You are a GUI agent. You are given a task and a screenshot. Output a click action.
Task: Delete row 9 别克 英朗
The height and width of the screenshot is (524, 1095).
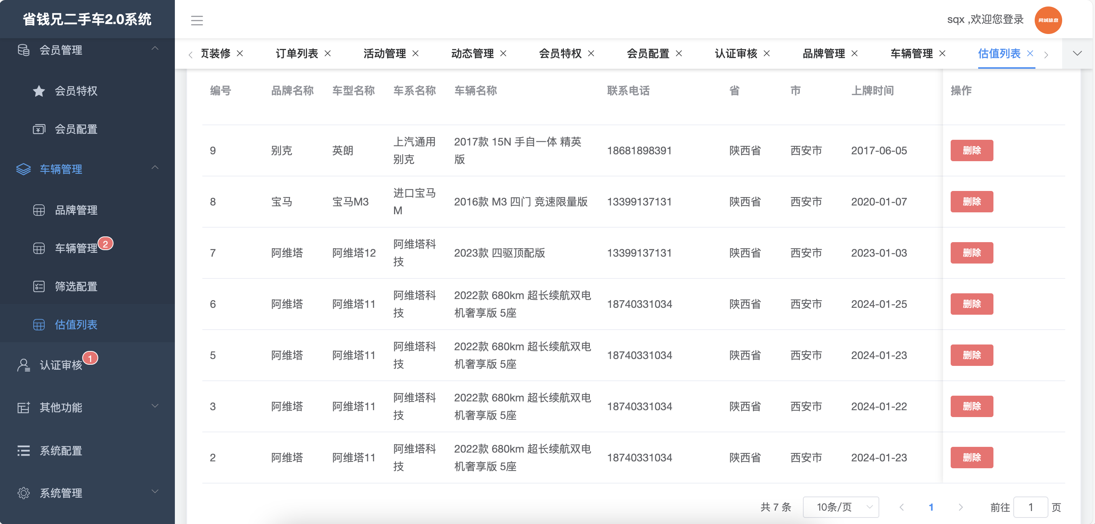click(x=972, y=150)
